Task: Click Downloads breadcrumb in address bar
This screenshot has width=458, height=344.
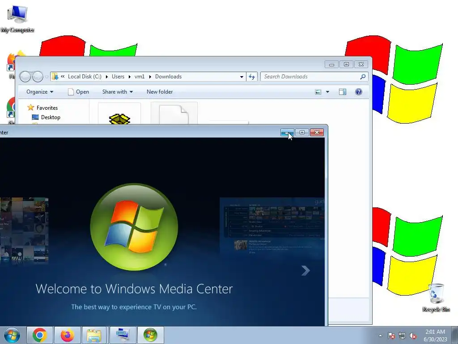Action: pos(168,77)
